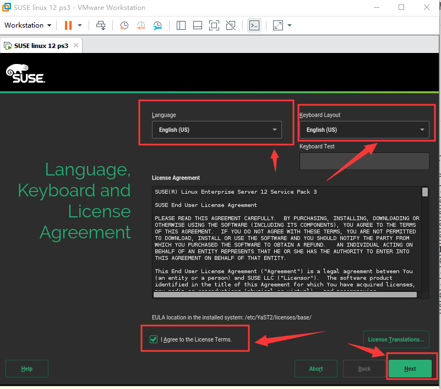Screen dimensions: 441x389
Task: Click the Next button
Action: click(410, 368)
